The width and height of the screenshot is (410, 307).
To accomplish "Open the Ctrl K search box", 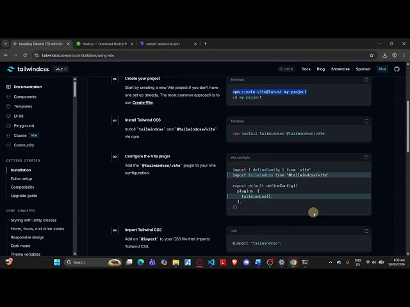I will coord(286,69).
